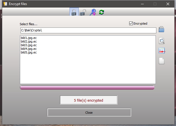Toggle the Encrypted checkbox

[131, 24]
